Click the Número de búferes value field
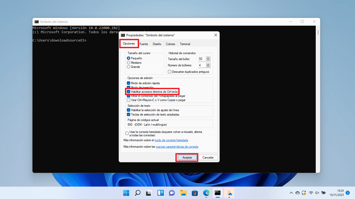355x199 pixels. (202, 65)
